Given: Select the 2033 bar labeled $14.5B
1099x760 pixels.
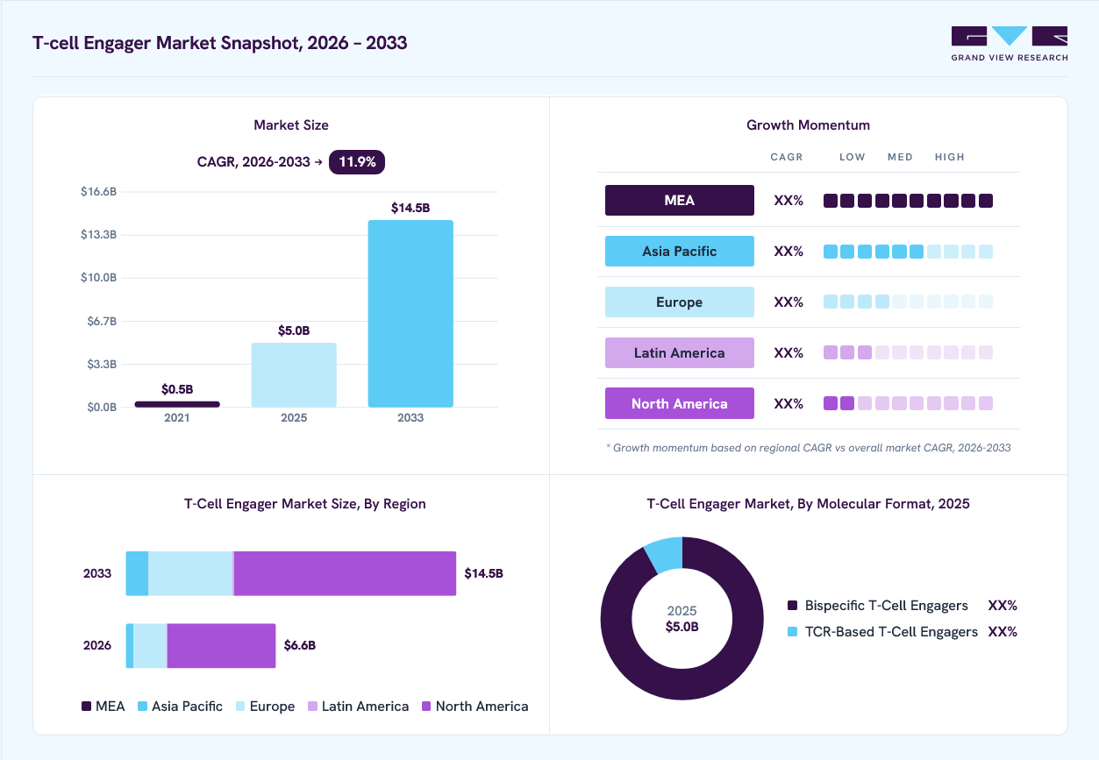Looking at the screenshot, I should pyautogui.click(x=410, y=314).
